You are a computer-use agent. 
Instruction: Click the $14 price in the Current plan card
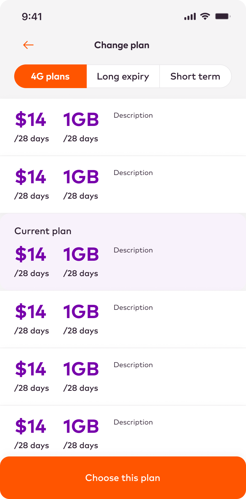tap(31, 254)
